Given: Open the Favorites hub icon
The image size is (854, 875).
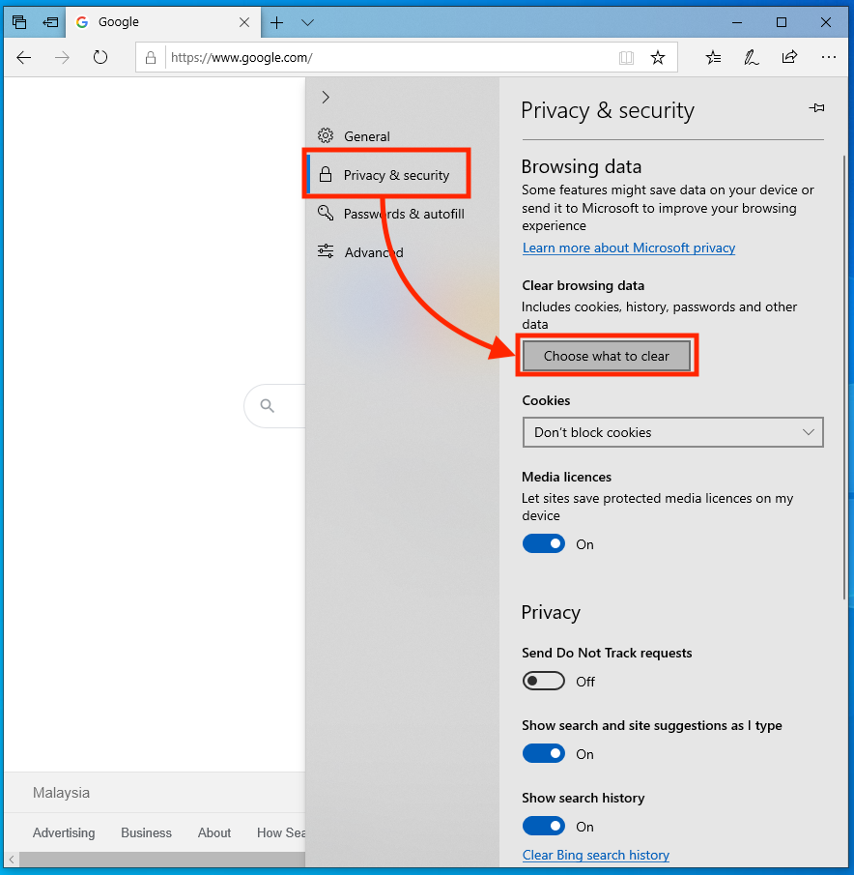Looking at the screenshot, I should [713, 58].
